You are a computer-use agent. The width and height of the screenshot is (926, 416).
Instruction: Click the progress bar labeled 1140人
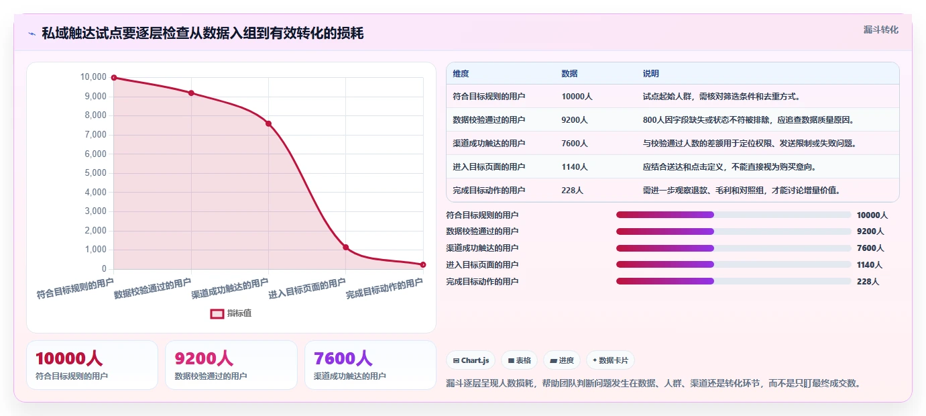coord(734,265)
